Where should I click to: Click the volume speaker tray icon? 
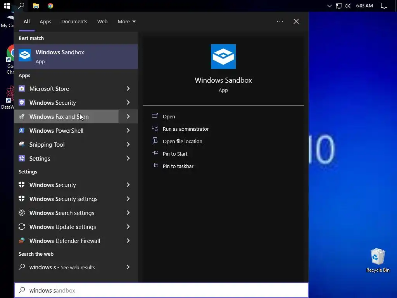point(348,5)
